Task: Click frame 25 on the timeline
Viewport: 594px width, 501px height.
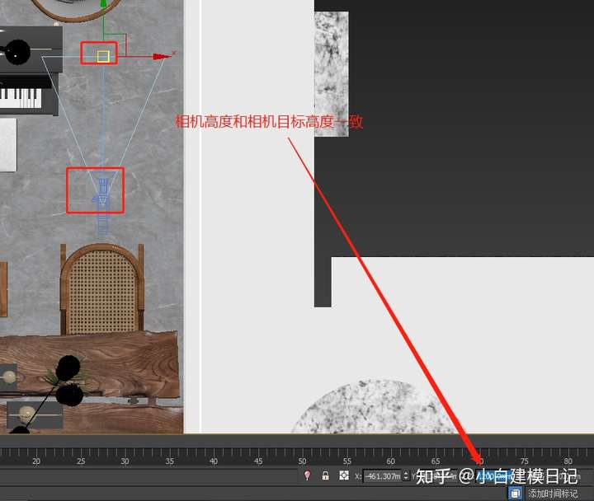Action: tap(81, 461)
